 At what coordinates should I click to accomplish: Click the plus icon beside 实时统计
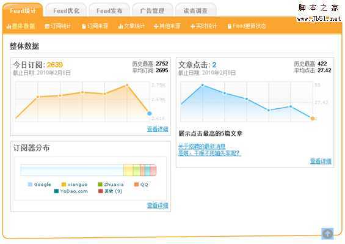(193, 26)
